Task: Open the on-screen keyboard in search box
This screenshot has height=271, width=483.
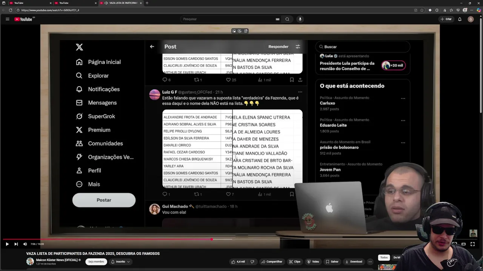Action: pyautogui.click(x=277, y=19)
